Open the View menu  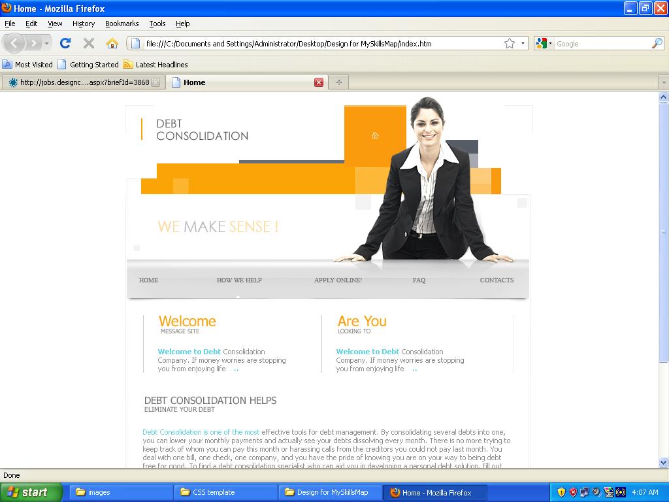tap(55, 24)
